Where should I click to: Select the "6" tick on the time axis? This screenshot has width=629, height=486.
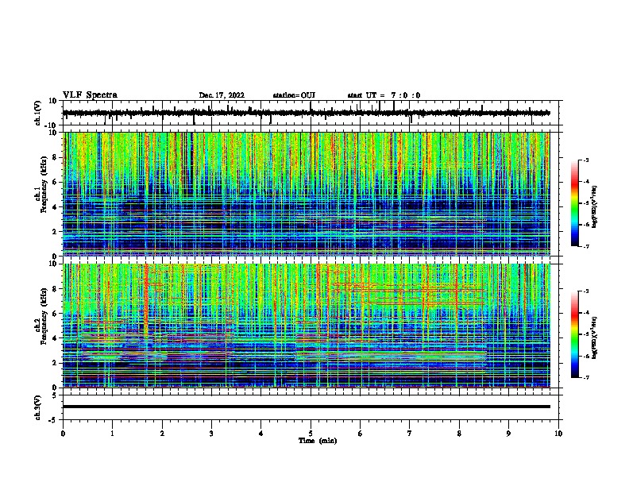click(x=361, y=433)
